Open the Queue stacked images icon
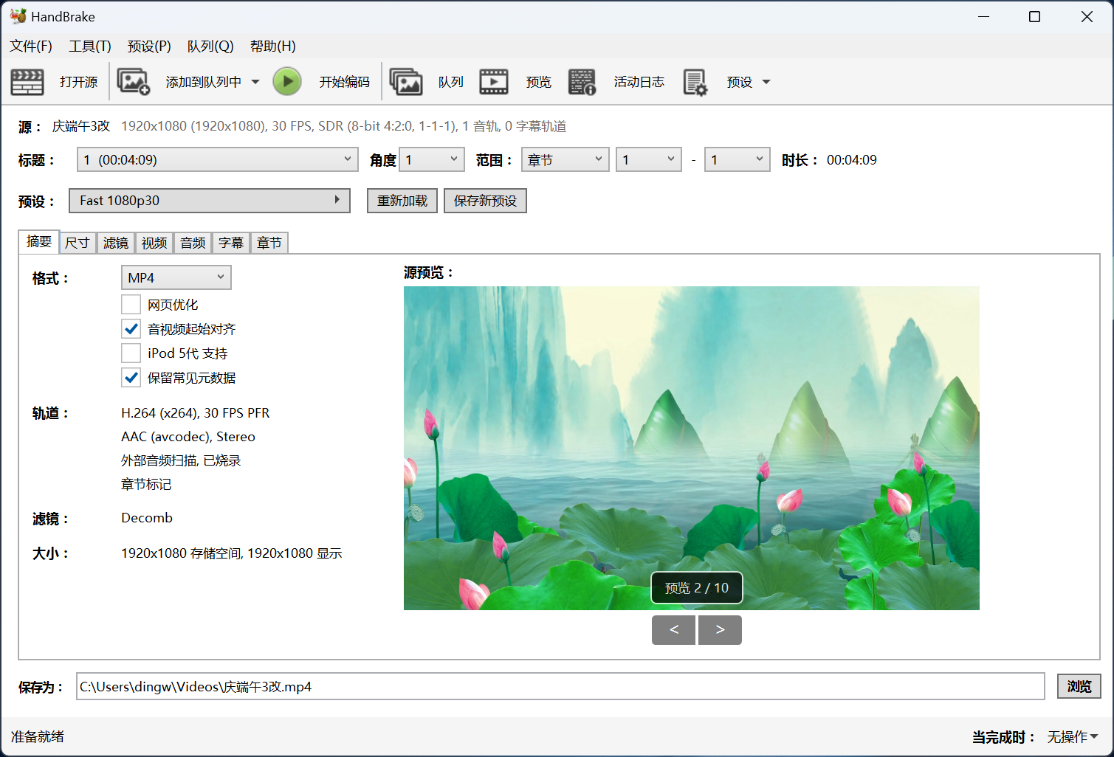 click(x=405, y=82)
